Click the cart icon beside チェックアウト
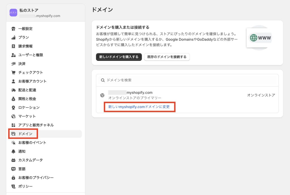Screen dimensions: 290x195 pos(13,73)
